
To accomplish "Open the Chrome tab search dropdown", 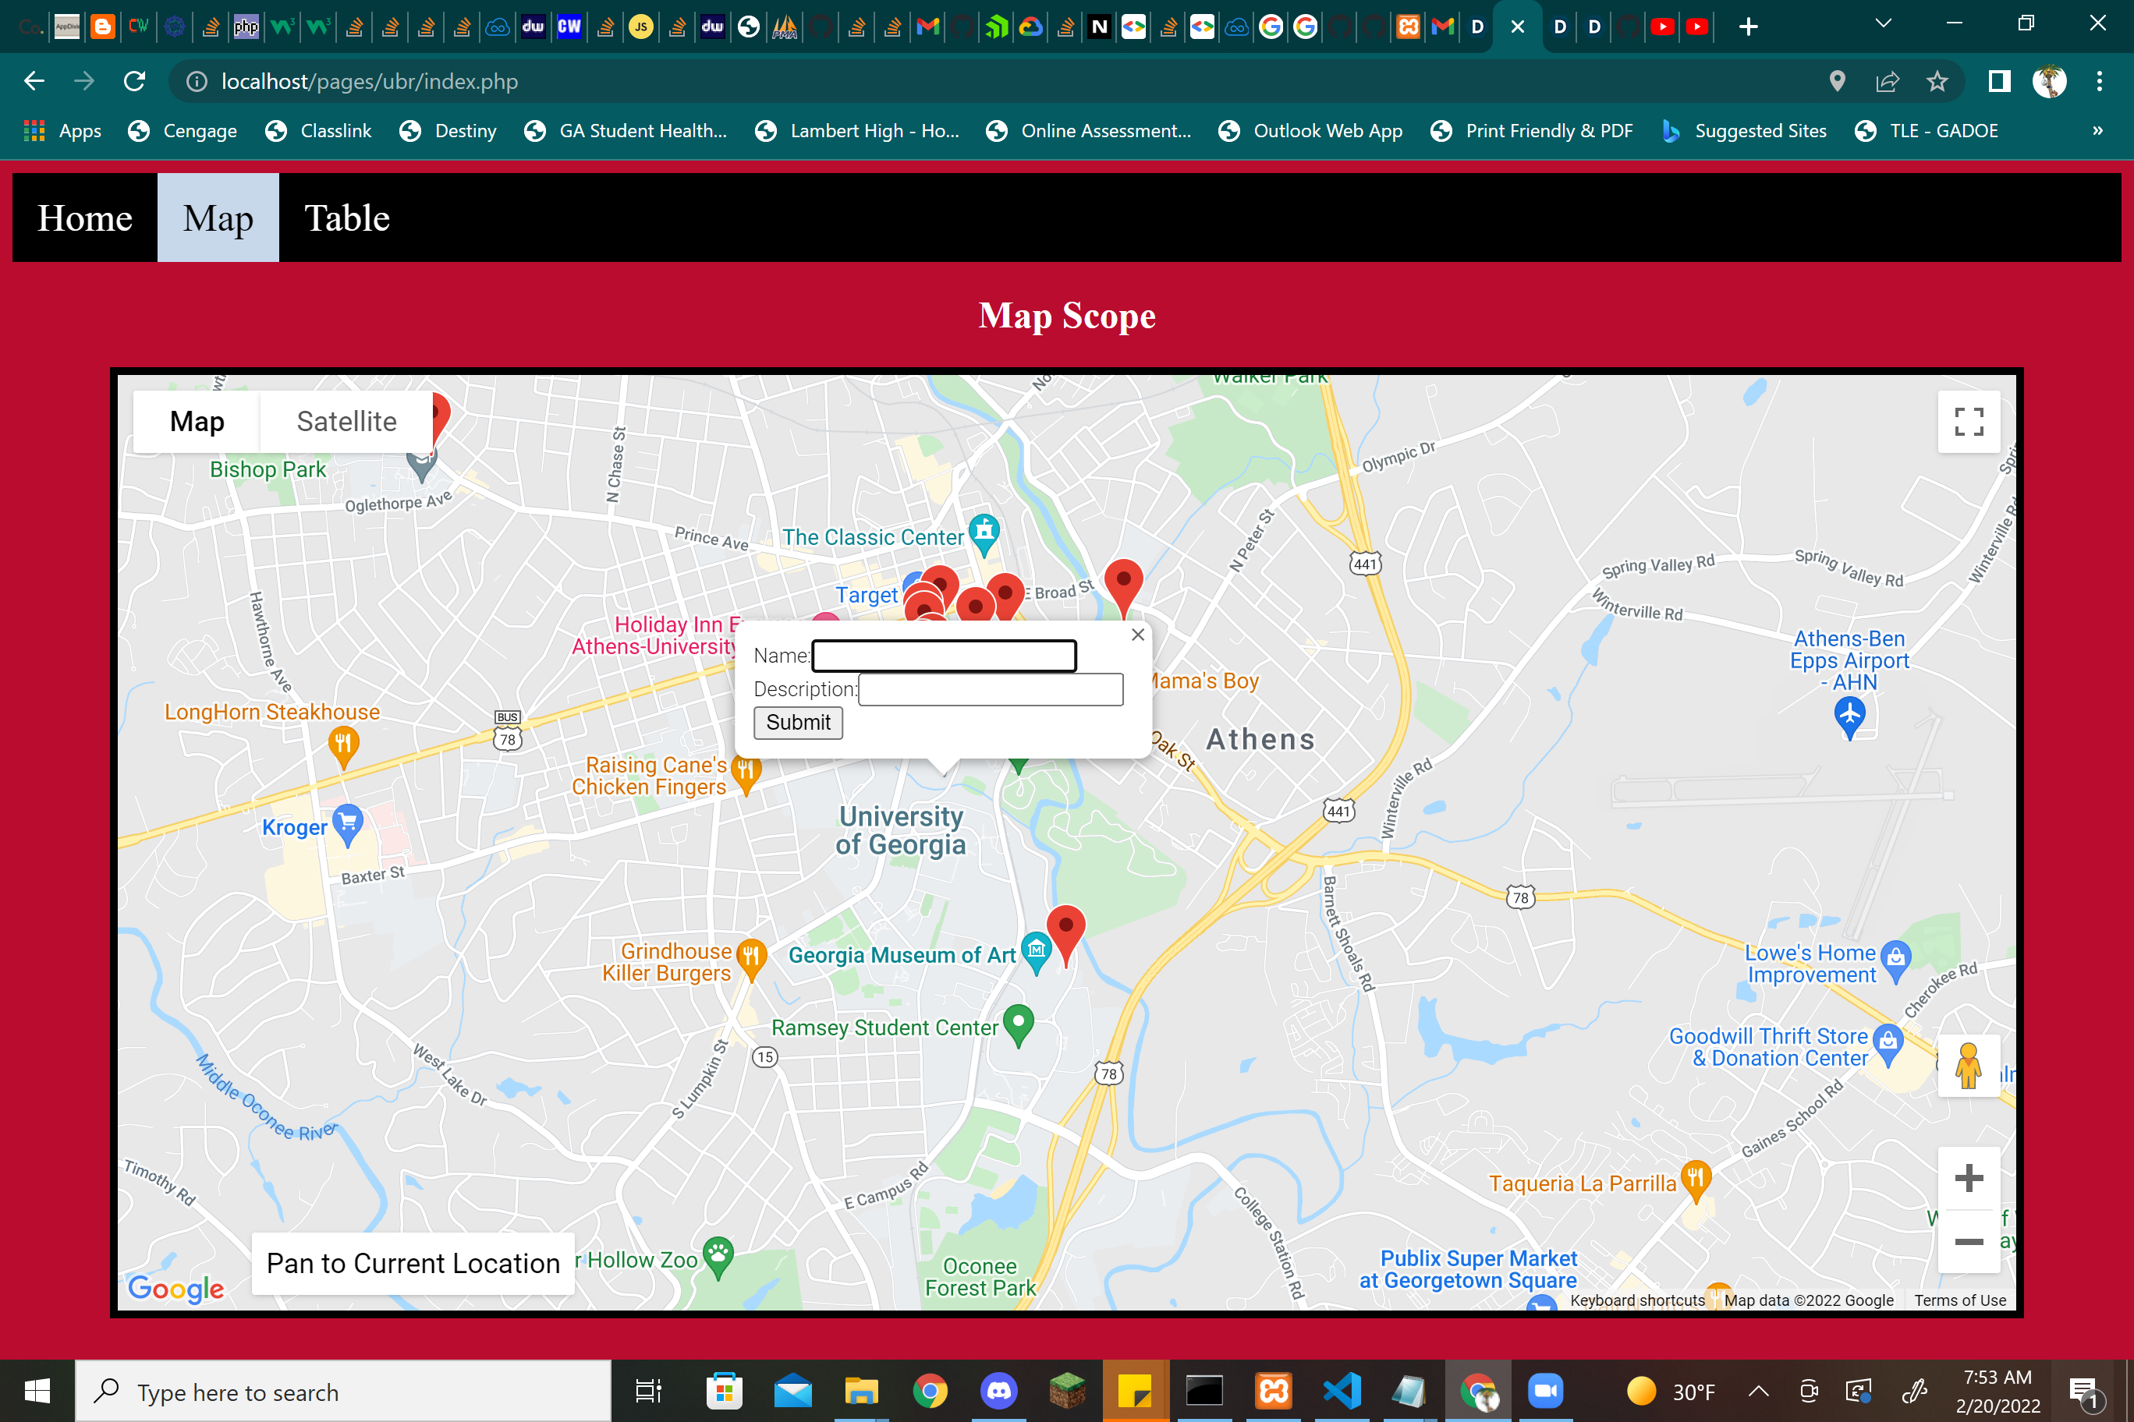I will (x=1883, y=24).
